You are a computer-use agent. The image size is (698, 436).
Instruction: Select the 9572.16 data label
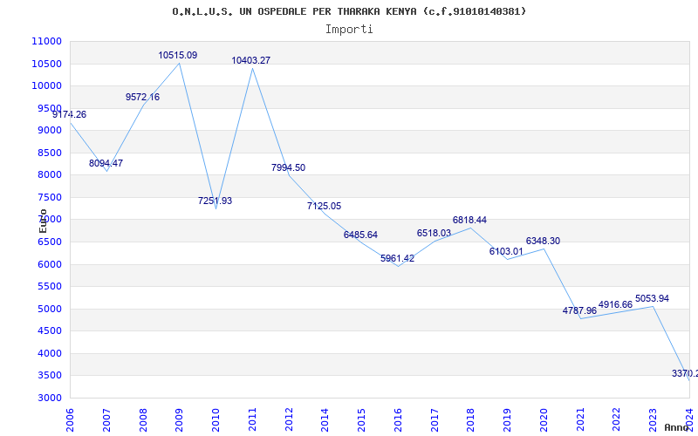pos(142,97)
